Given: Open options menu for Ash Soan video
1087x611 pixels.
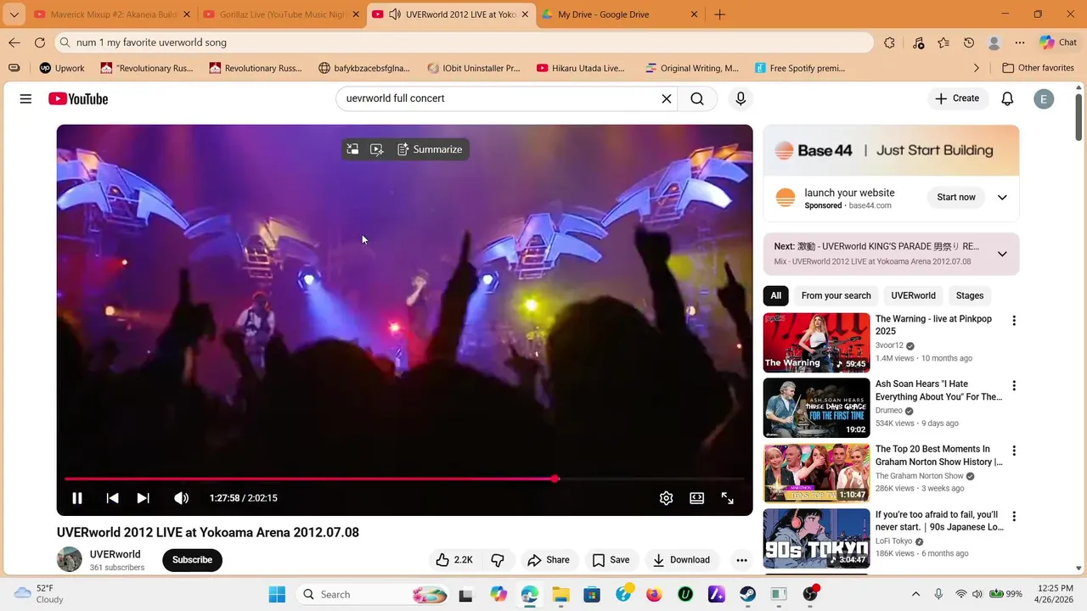Looking at the screenshot, I should 1013,386.
